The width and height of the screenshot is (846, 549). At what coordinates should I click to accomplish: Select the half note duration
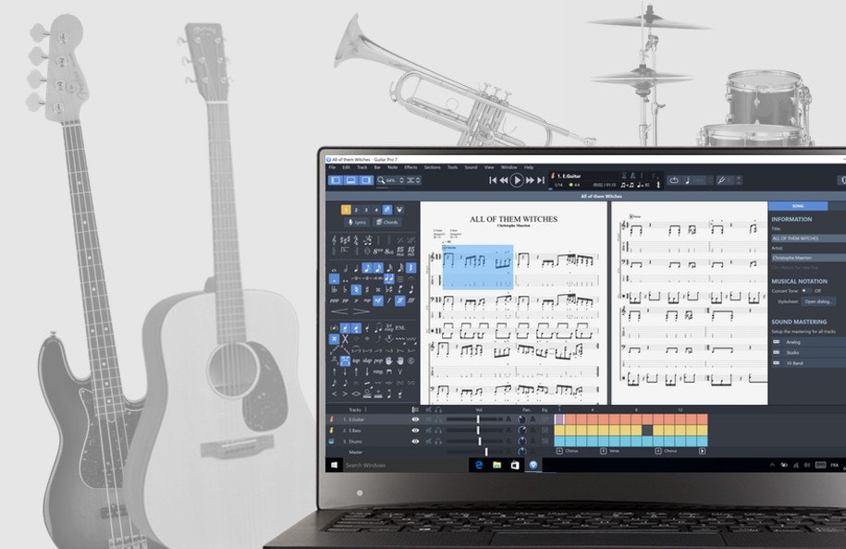point(345,269)
